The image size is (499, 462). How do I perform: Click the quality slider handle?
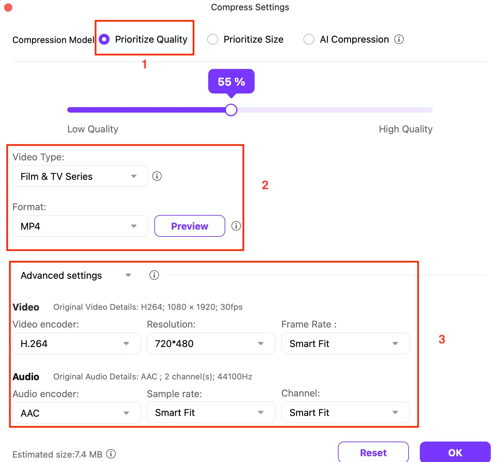pos(231,110)
